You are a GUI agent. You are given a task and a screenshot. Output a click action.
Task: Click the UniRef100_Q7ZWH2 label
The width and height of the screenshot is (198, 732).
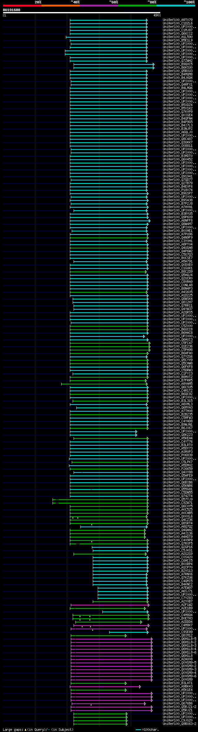coord(178,61)
